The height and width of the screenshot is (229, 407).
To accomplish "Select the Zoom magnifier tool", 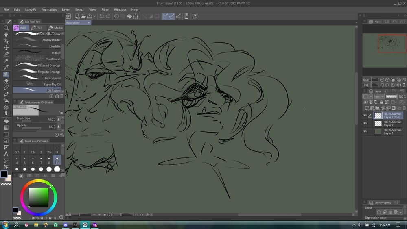I will [x=6, y=28].
